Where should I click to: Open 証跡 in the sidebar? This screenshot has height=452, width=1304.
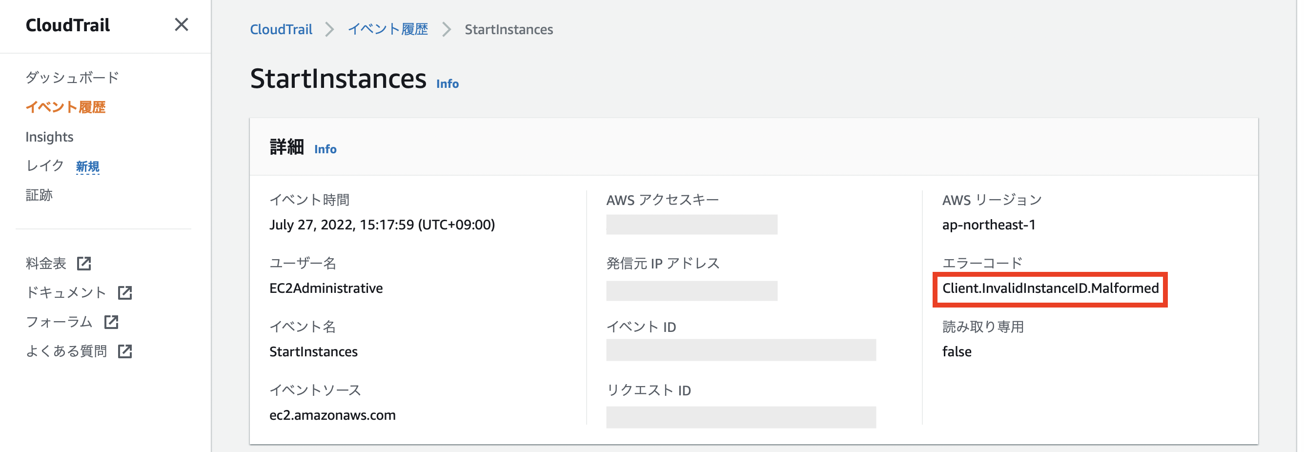coord(39,195)
